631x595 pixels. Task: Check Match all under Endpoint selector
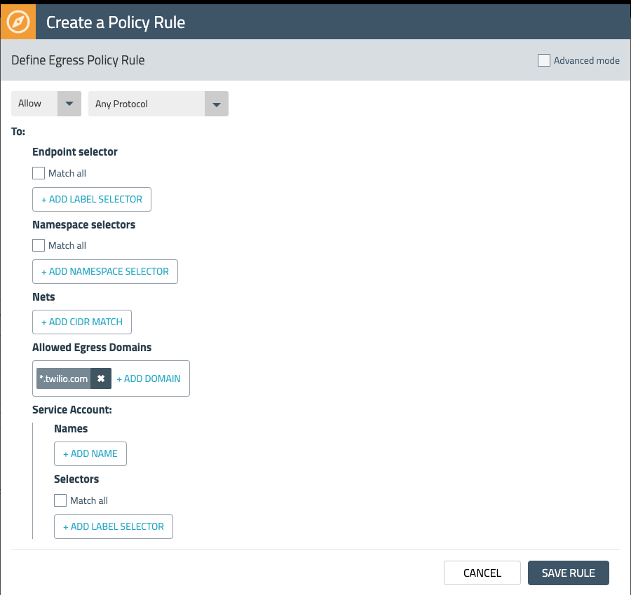click(39, 173)
